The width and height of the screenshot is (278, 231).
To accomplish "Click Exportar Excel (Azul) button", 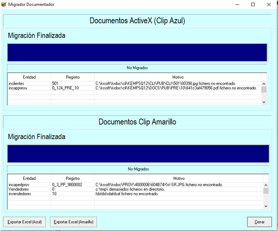I will (25, 222).
